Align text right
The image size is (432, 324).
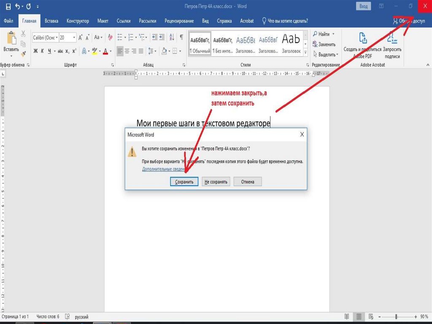[x=134, y=51]
